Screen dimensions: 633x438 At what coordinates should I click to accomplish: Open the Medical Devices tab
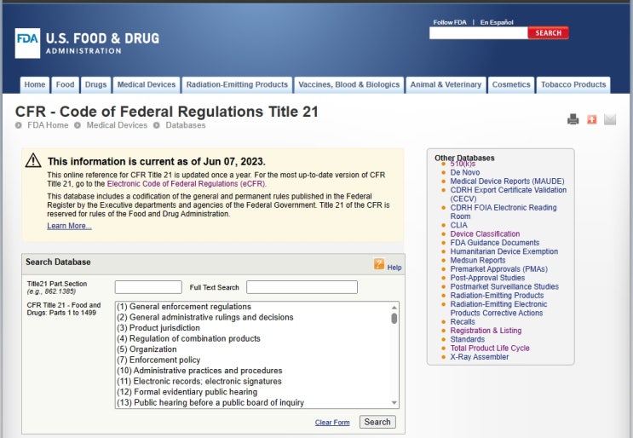click(x=147, y=84)
